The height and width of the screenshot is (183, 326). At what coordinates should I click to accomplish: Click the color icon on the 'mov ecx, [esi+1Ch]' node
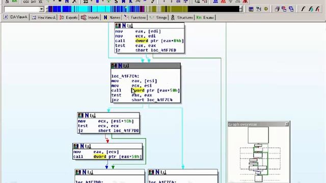click(80, 115)
